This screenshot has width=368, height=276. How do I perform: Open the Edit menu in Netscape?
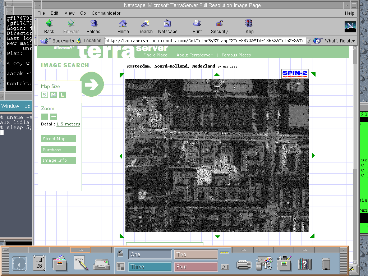coord(55,13)
